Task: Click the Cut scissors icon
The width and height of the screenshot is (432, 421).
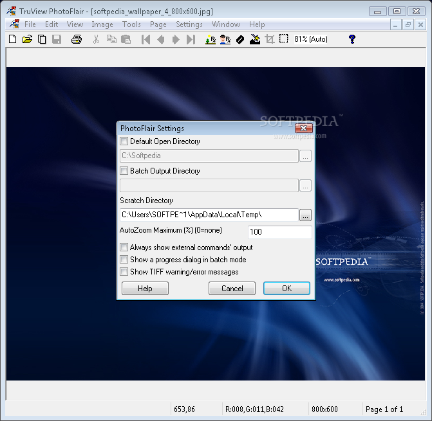Action: click(x=96, y=39)
